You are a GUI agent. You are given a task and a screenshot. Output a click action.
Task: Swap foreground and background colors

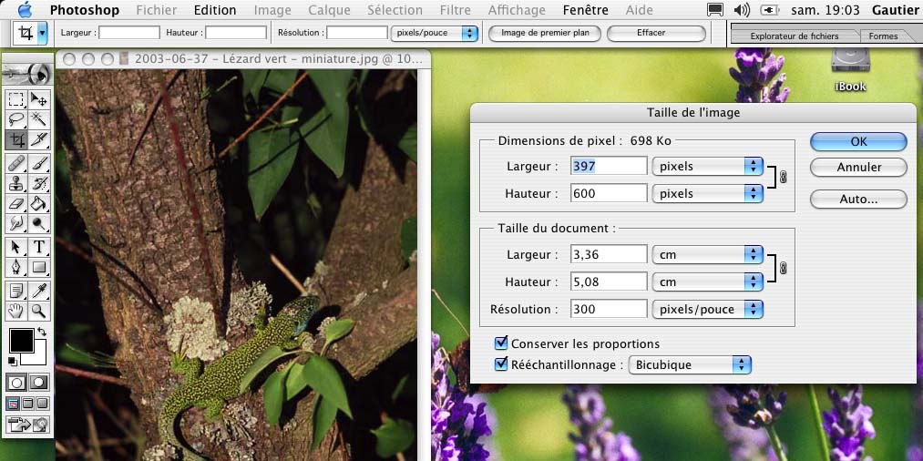coord(41,332)
